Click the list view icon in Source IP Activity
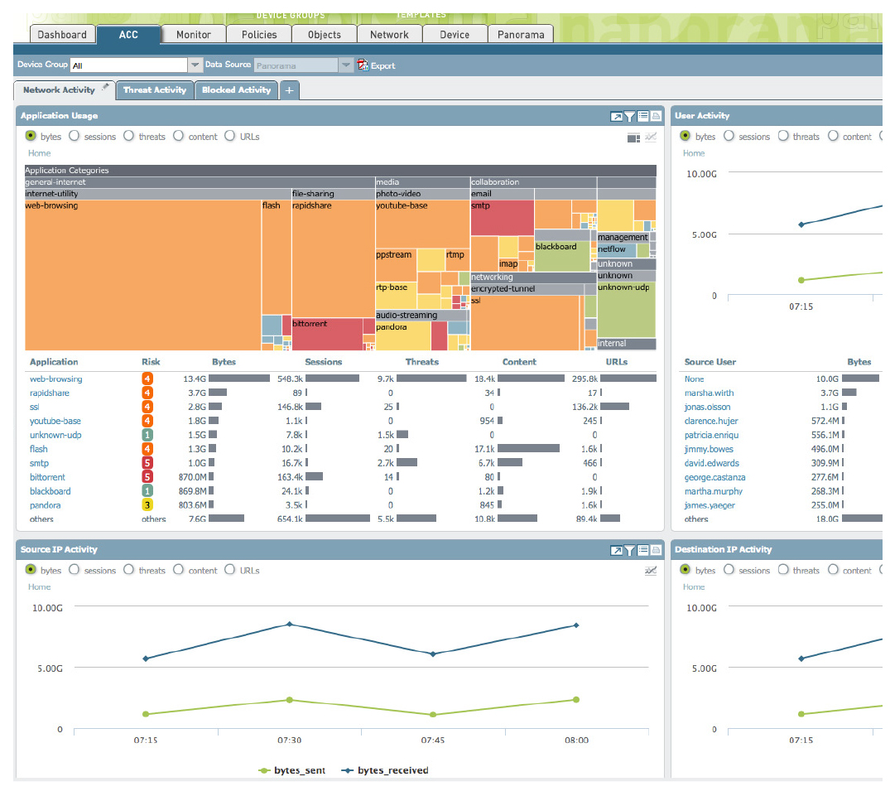 coord(642,551)
